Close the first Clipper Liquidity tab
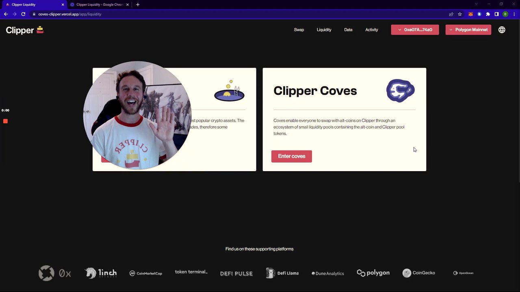Image resolution: width=520 pixels, height=292 pixels. click(x=63, y=4)
